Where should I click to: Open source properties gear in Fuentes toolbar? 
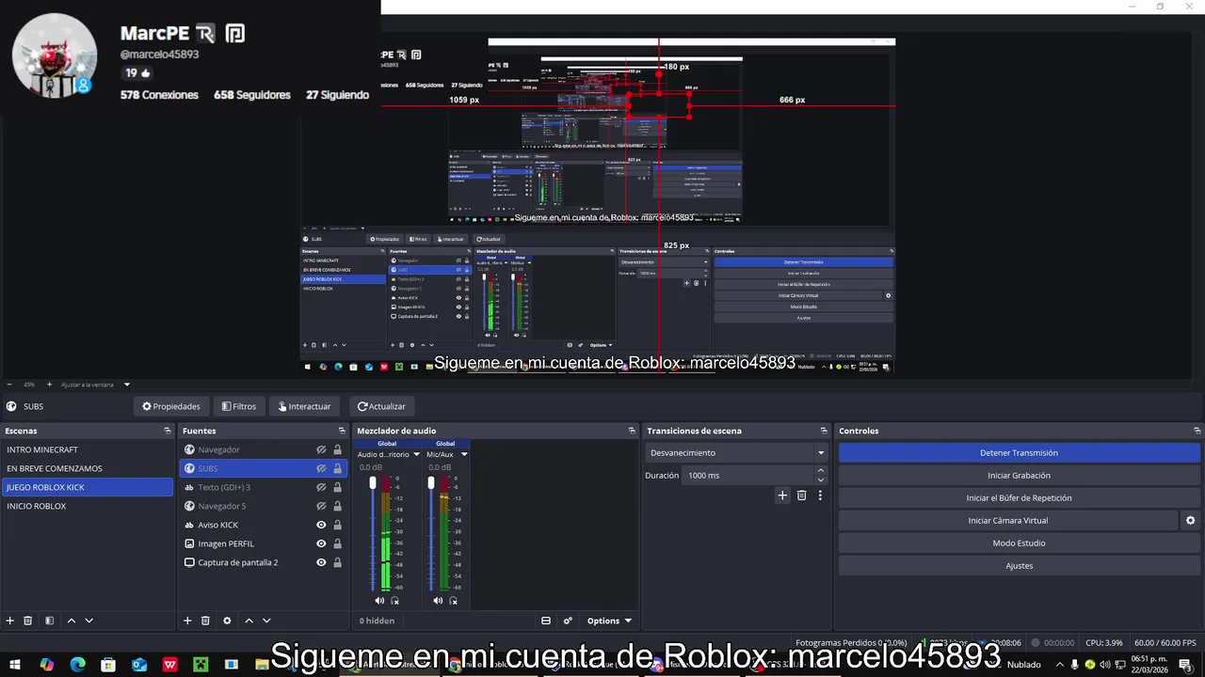pyautogui.click(x=227, y=621)
